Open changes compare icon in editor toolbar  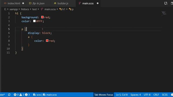click(166, 3)
